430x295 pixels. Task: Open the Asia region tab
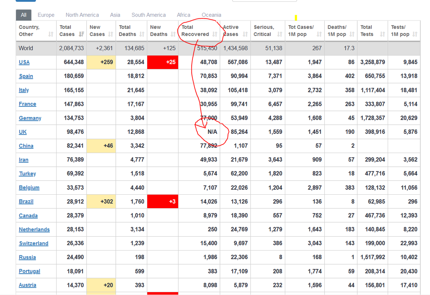115,15
